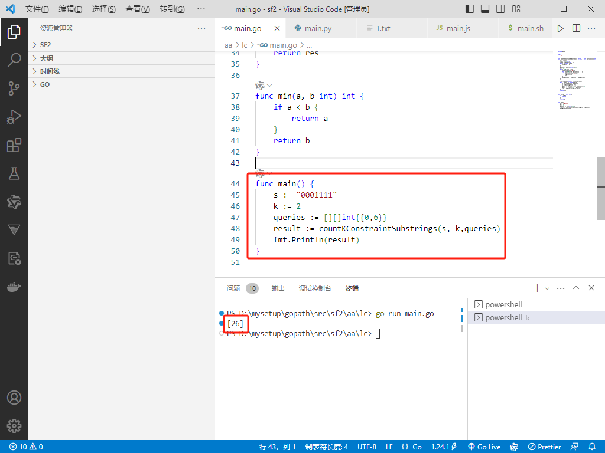This screenshot has height=453, width=605.
Task: Maximize the panel with up chevron
Action: 575,288
